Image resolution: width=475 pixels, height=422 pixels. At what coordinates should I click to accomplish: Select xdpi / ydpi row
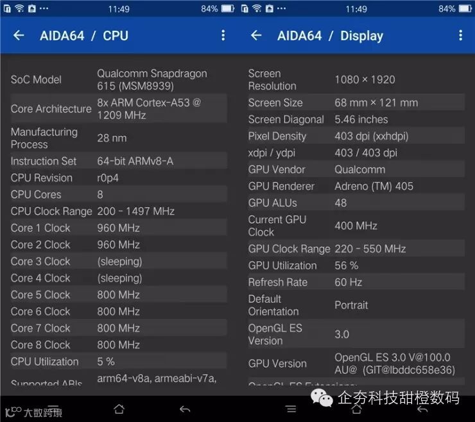[356, 153]
